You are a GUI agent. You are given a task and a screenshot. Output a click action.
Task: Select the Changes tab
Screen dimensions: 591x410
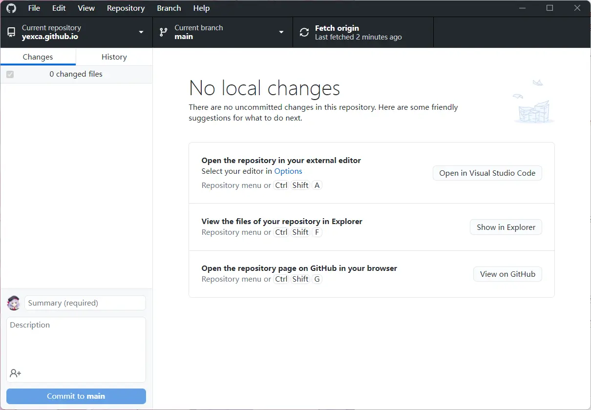tap(38, 57)
